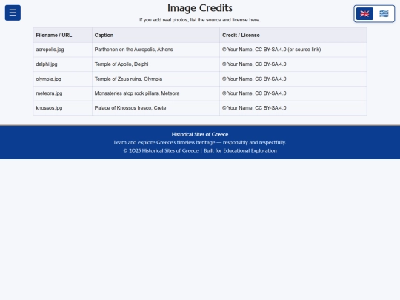Select acropolis.jpg filename cell
This screenshot has height=300, width=400.
point(62,50)
